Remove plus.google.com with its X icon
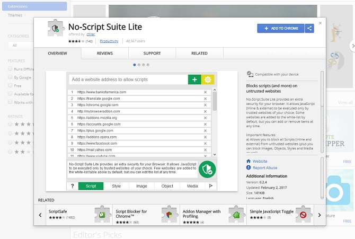 (205, 131)
